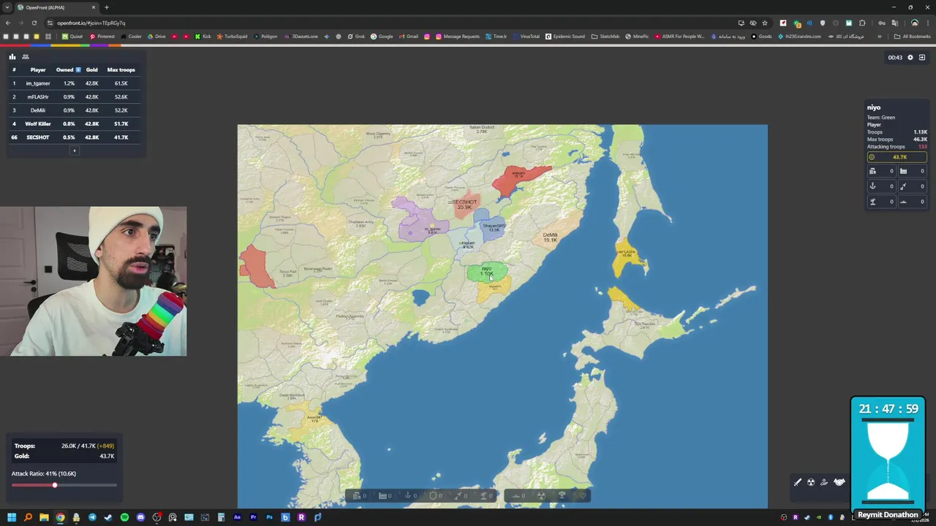Click the SAM launcher icon in player panel
936x526 pixels.
pos(872,202)
